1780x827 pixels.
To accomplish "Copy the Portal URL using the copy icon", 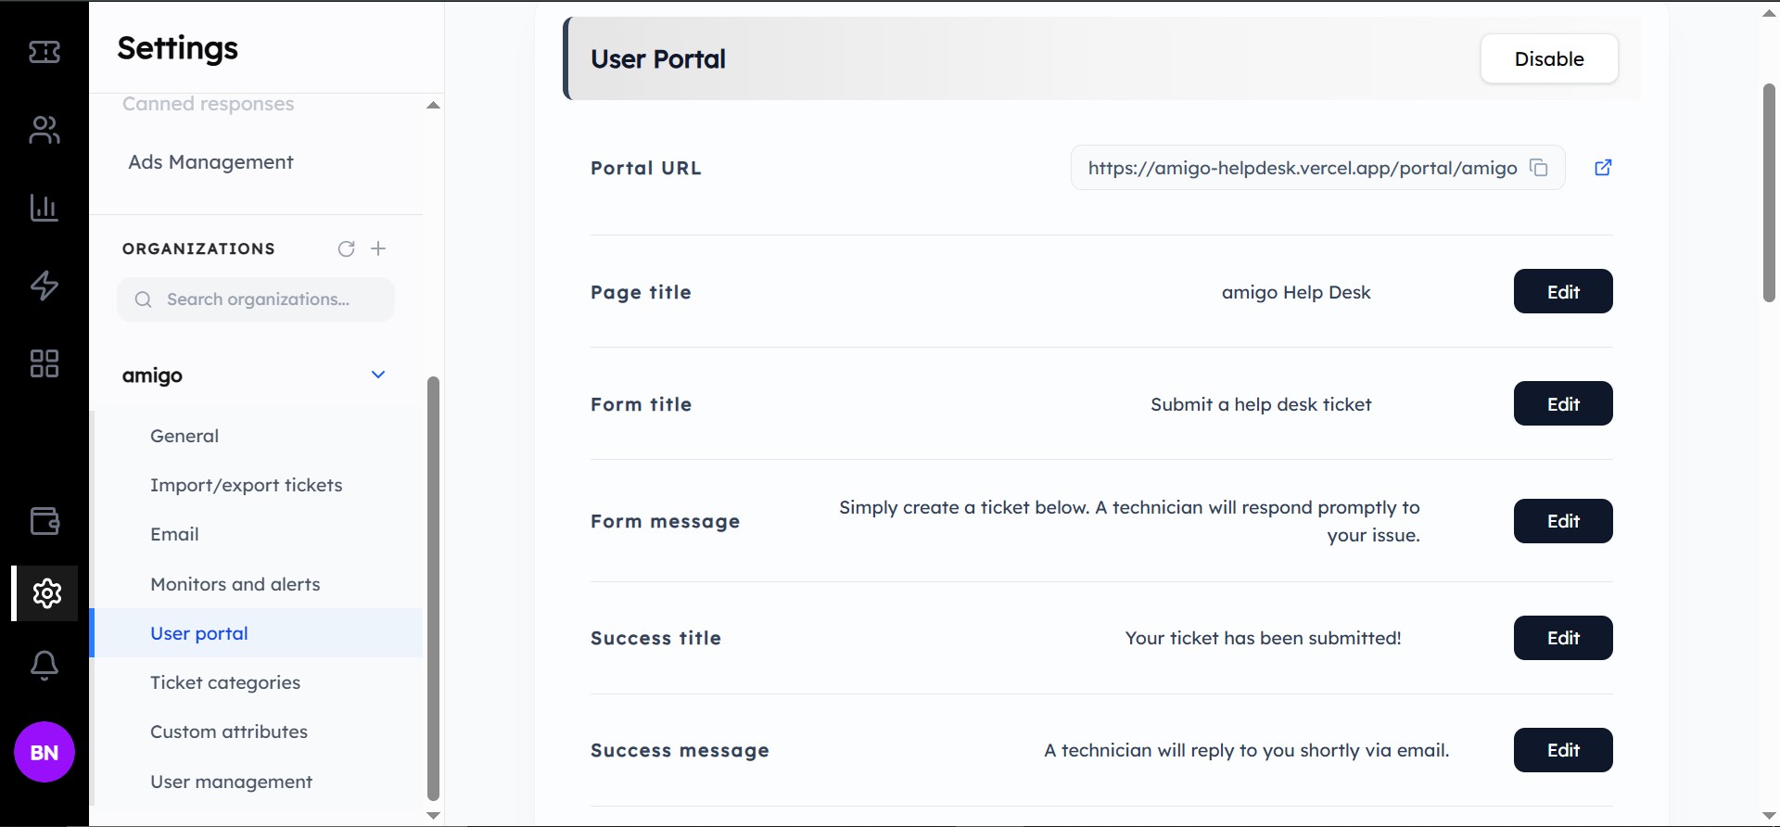I will click(x=1539, y=168).
